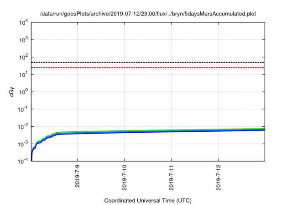The width and height of the screenshot is (292, 205).
Task: Click the 2019-7-12 date tick label
Action: pos(219,178)
